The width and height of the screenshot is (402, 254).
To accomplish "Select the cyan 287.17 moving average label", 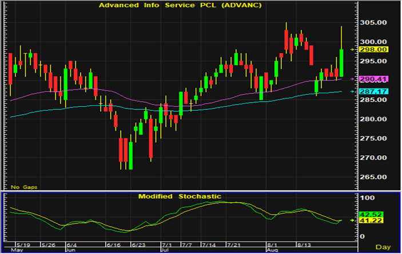I will tap(373, 91).
